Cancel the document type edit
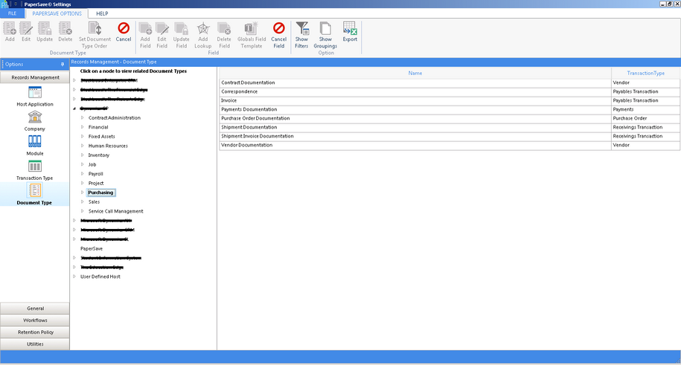The height and width of the screenshot is (365, 681). 124,32
